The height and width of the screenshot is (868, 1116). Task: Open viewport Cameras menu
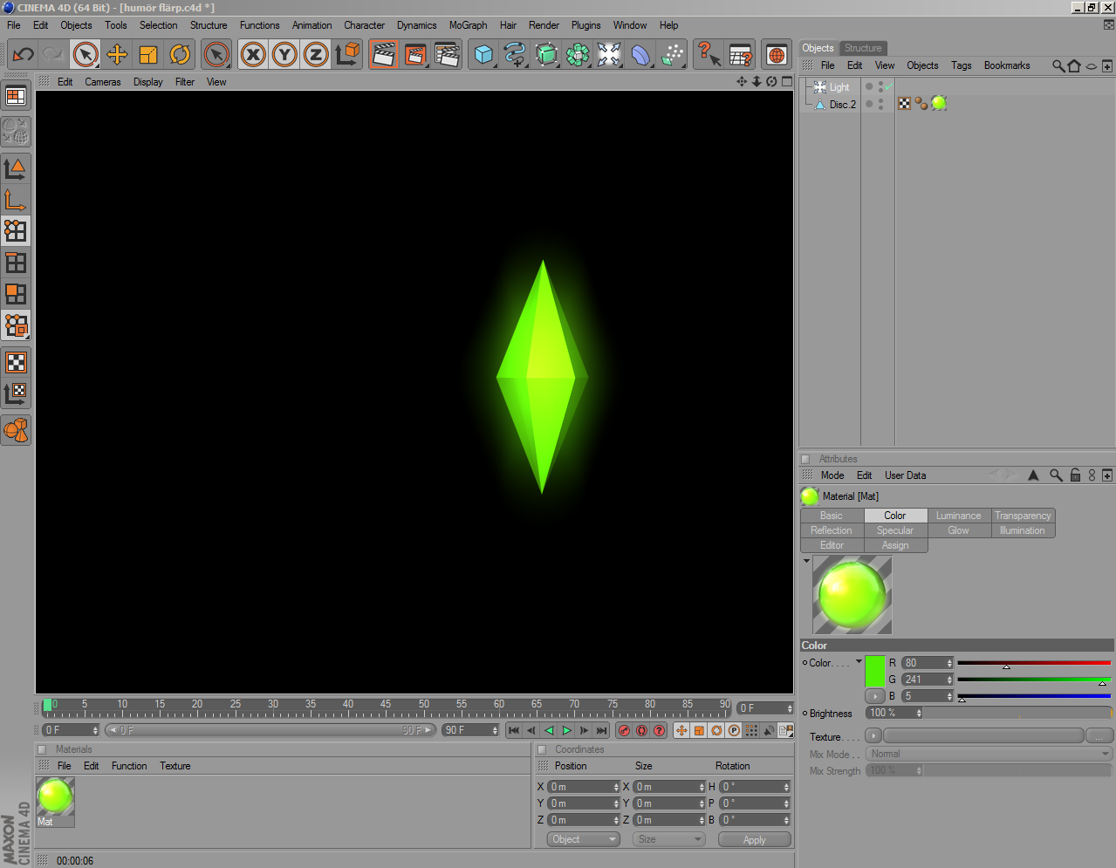(x=103, y=82)
